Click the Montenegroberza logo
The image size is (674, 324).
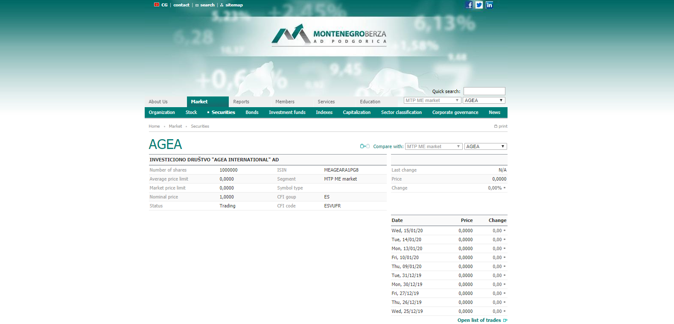(329, 35)
